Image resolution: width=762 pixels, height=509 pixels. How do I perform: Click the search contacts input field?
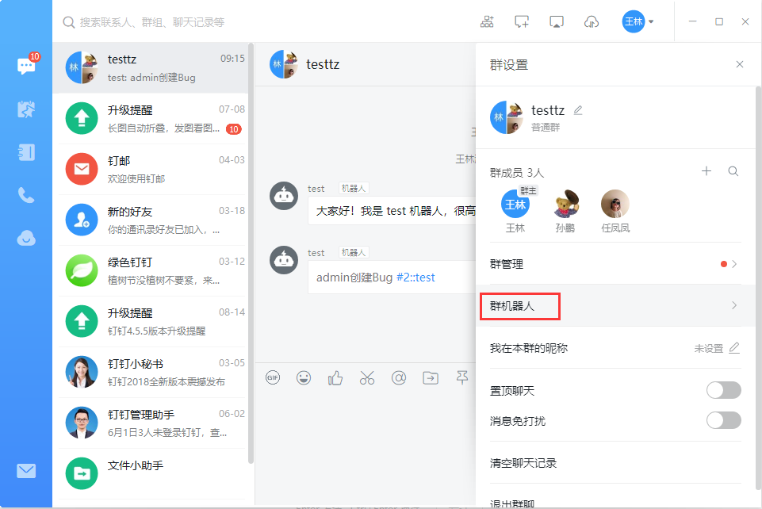[152, 22]
